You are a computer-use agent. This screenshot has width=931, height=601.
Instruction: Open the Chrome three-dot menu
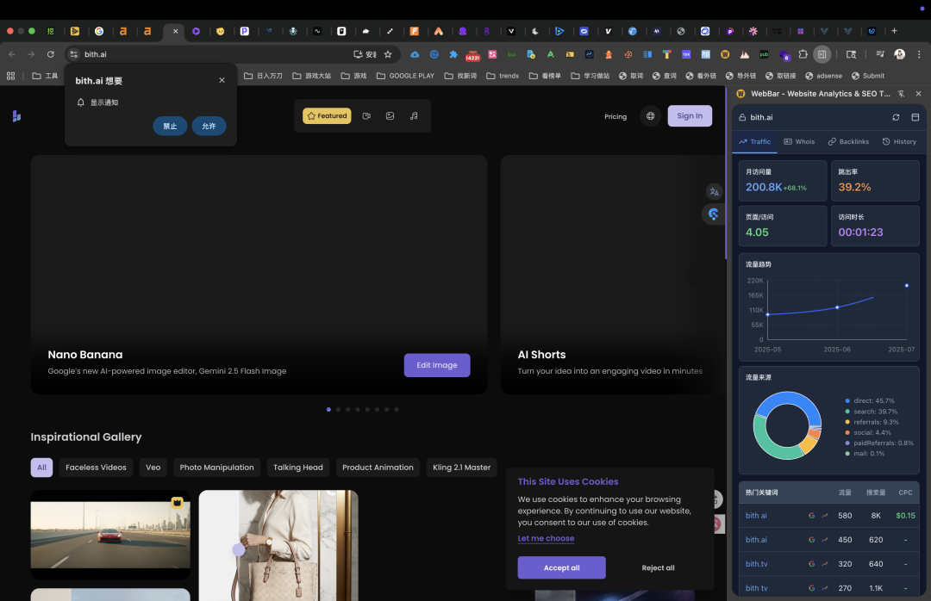click(x=919, y=54)
